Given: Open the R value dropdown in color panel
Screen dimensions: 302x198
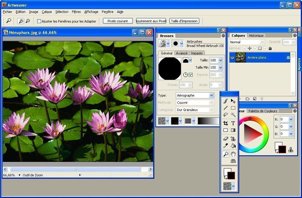Looking at the screenshot, I should point(291,119).
